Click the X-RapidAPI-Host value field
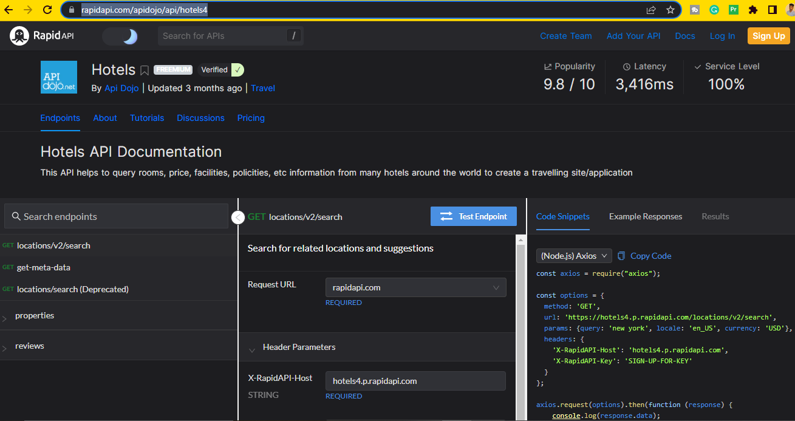This screenshot has height=421, width=795. tap(415, 381)
